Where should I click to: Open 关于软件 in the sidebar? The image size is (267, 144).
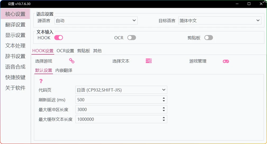(x=15, y=88)
